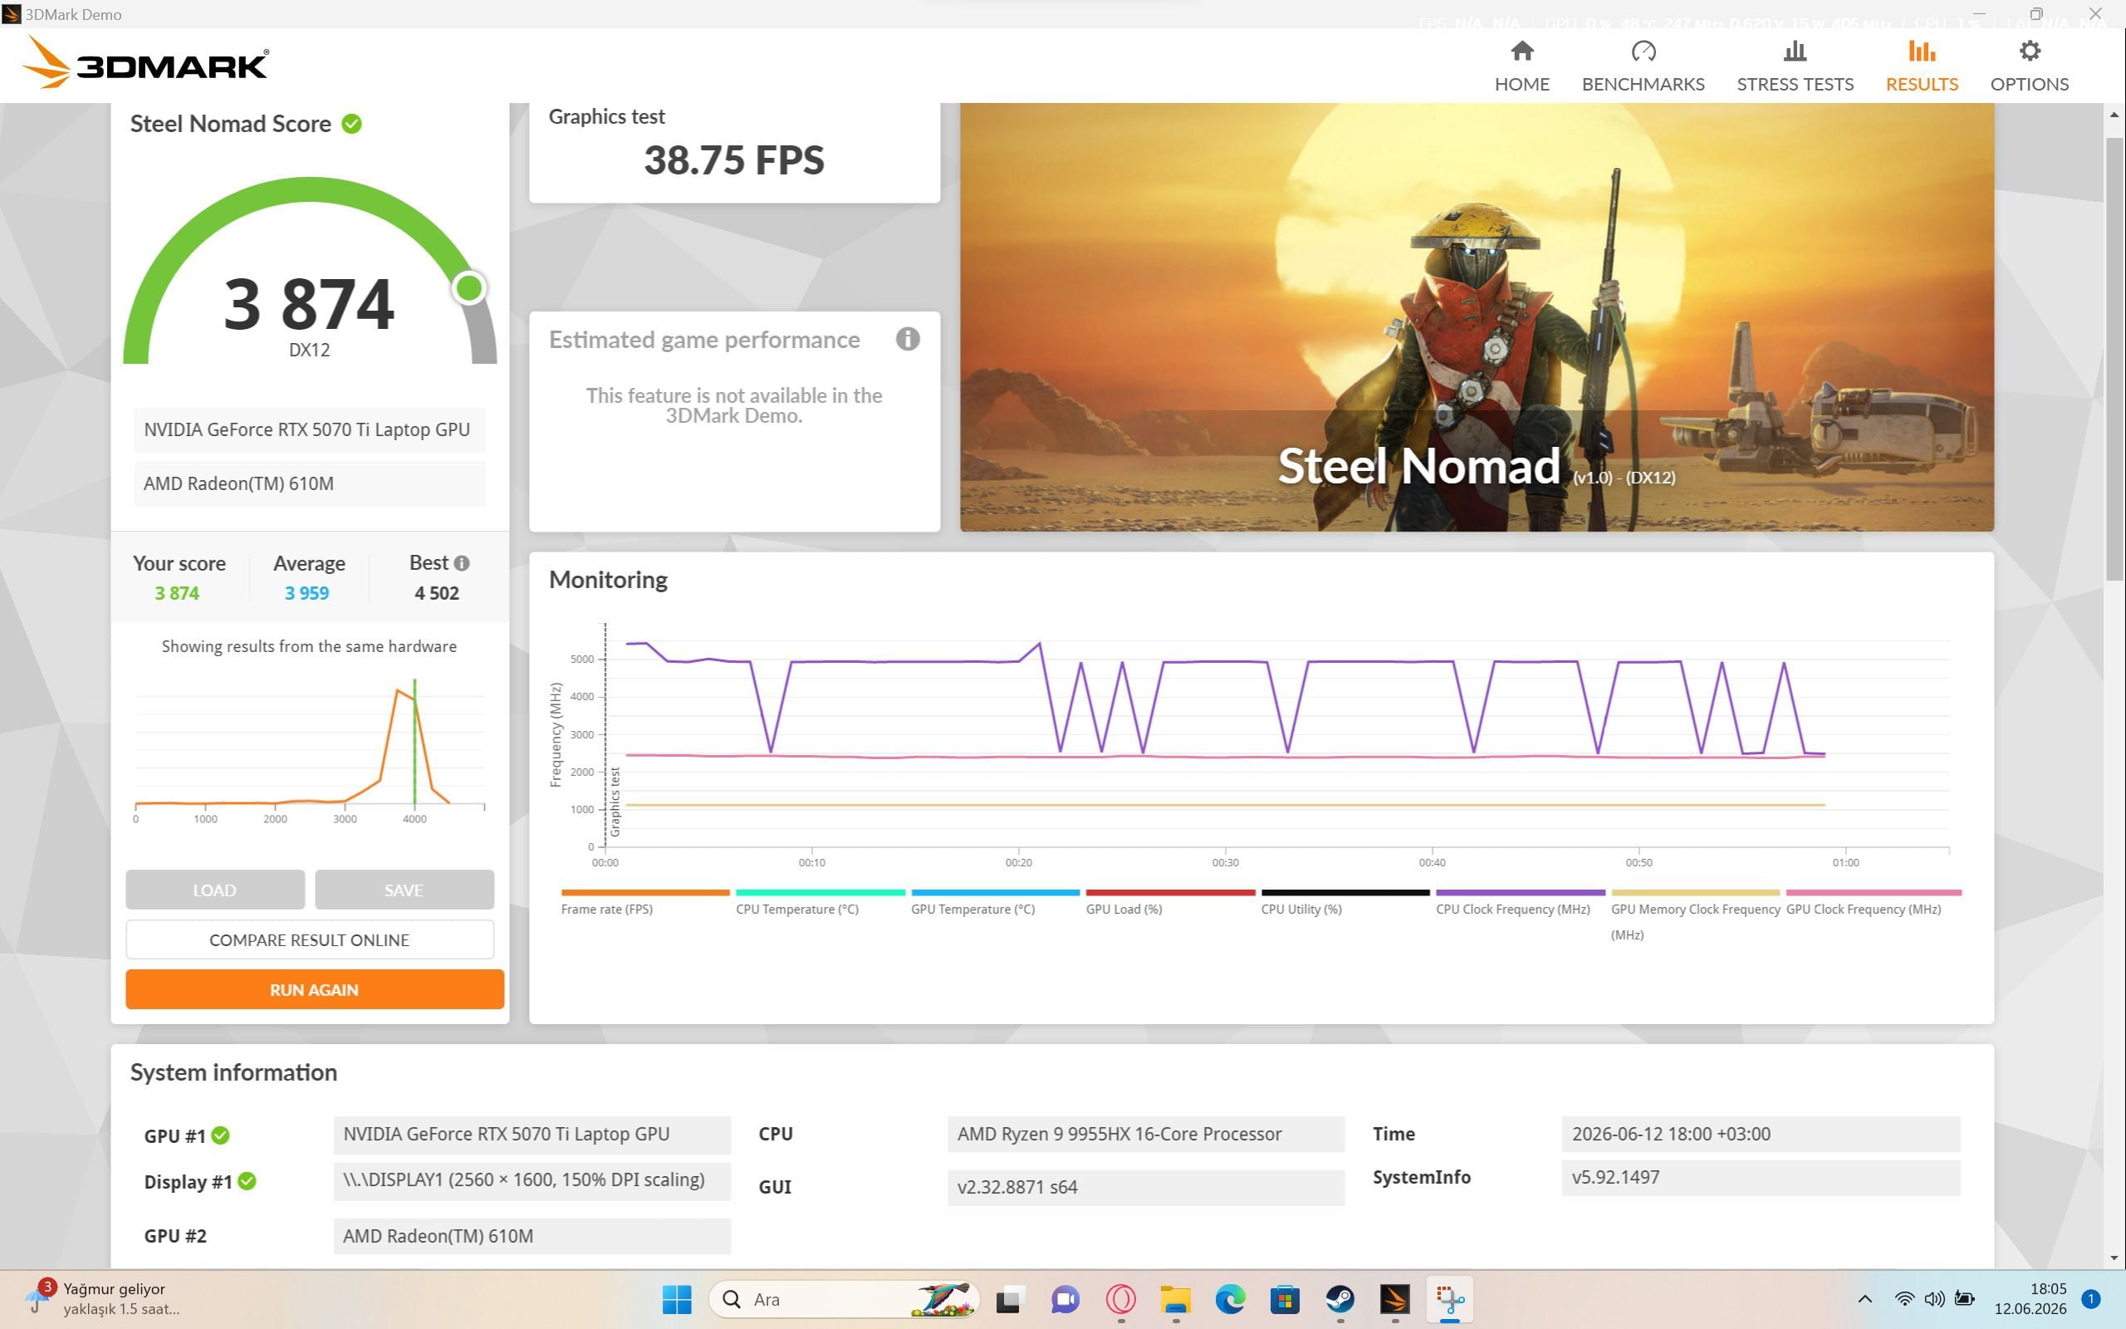Click the 3DMark taskbar icon

pos(1394,1299)
